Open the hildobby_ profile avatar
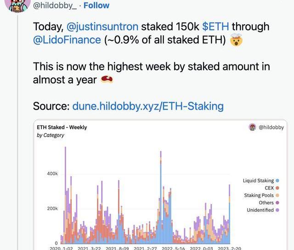294x250 pixels. (x=17, y=6)
